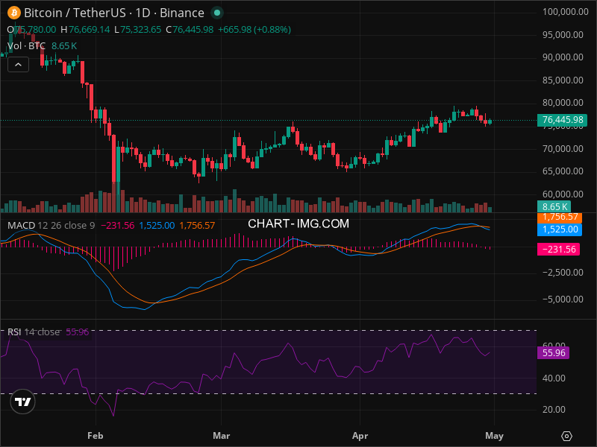Select the Bitcoin / TetherUS symbol title

pyautogui.click(x=114, y=13)
